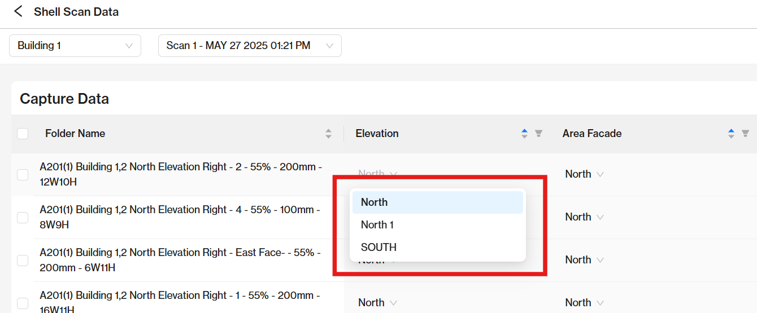Click the Capture Data heading
The image size is (757, 313).
tap(64, 99)
